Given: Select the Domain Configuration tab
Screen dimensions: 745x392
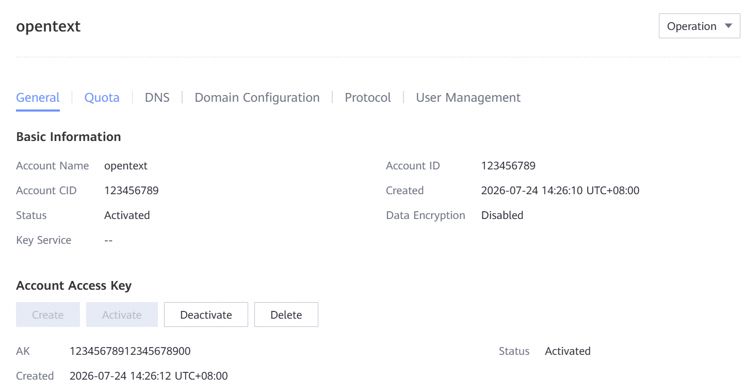Looking at the screenshot, I should pyautogui.click(x=257, y=98).
